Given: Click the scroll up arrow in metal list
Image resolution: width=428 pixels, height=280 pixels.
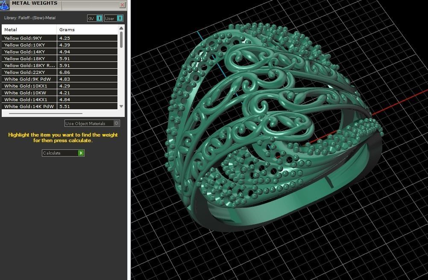Looking at the screenshot, I should coord(121,28).
